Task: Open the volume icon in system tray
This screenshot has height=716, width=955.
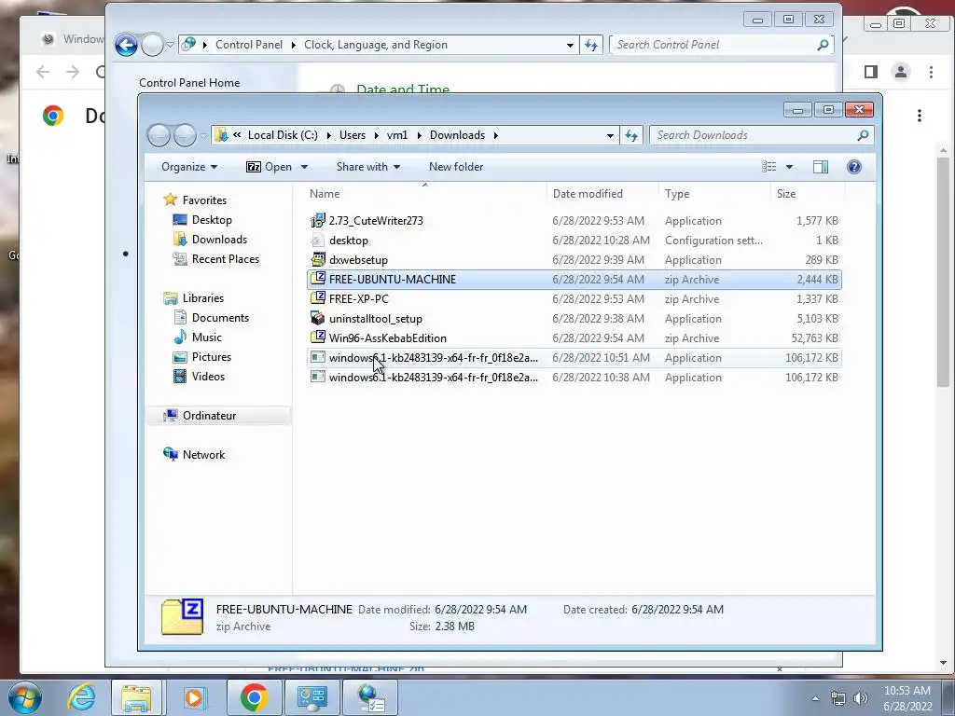Action: tap(861, 698)
